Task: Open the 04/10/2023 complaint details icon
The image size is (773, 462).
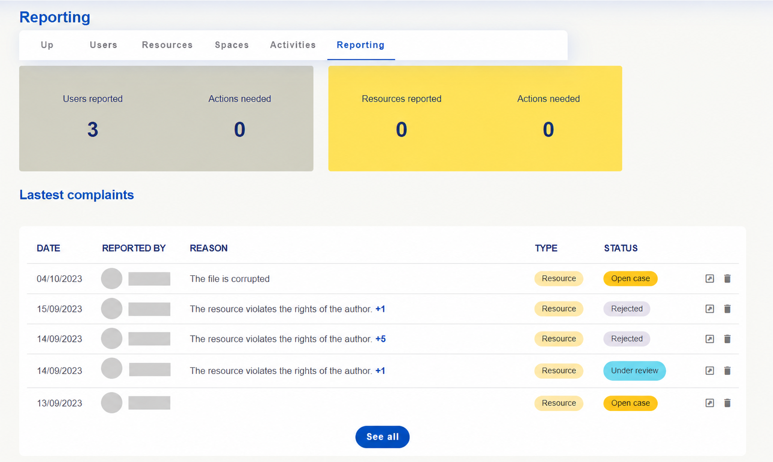Action: click(710, 279)
